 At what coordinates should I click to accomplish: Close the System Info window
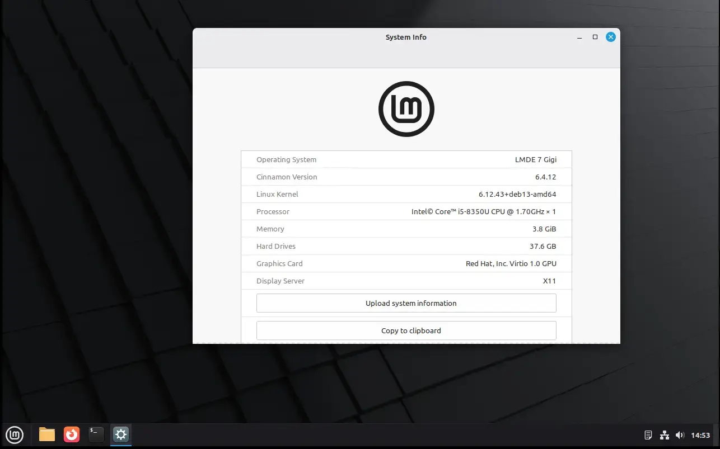(x=611, y=37)
